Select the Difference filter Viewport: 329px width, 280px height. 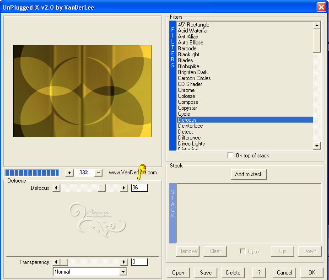pos(245,138)
